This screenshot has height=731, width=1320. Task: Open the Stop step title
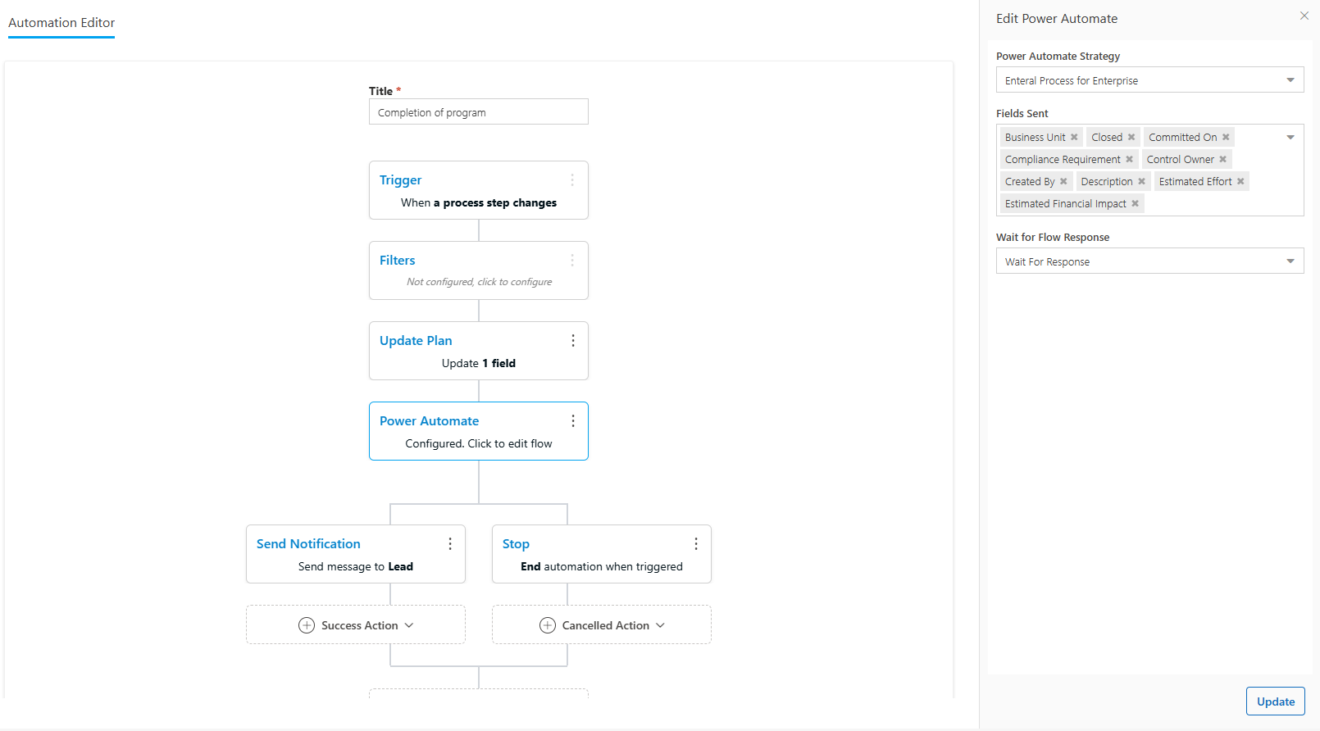[x=516, y=544]
